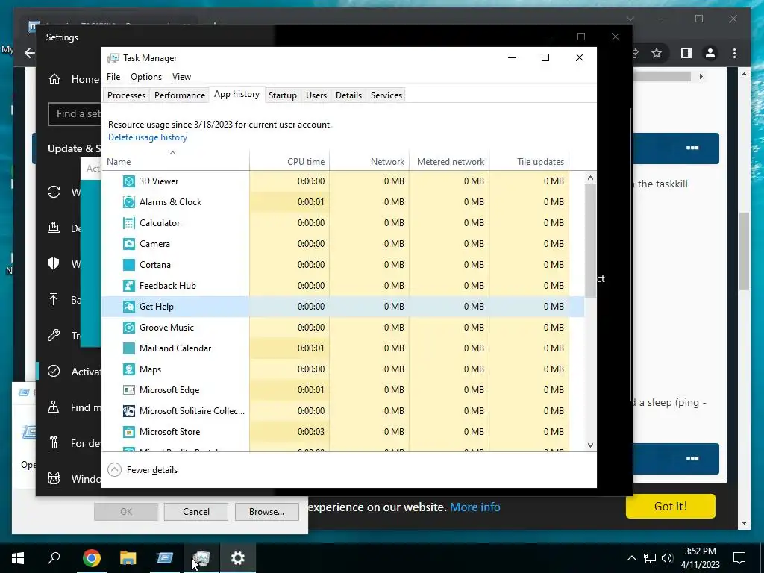Viewport: 764px width, 573px height.
Task: Click the Find a setting search box
Action: 75,114
